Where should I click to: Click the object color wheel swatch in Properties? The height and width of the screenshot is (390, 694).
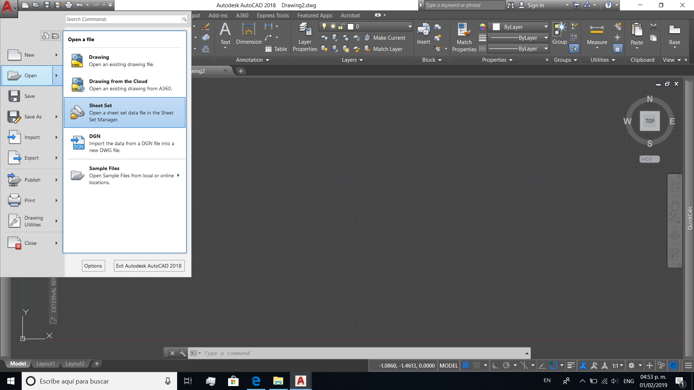(482, 27)
